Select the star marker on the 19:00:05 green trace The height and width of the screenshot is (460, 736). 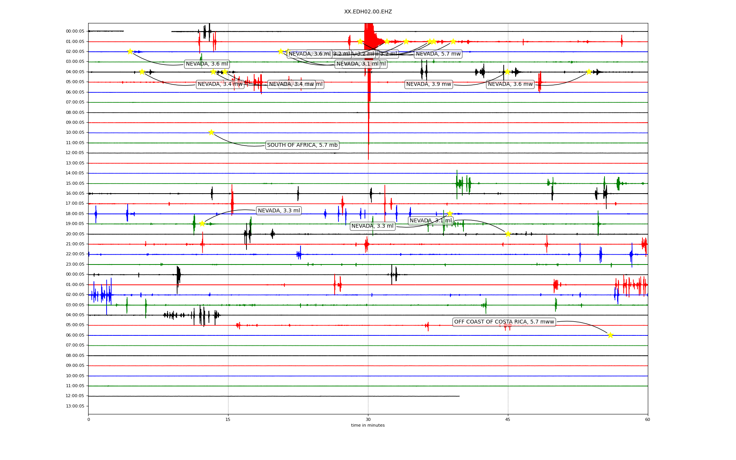tap(202, 224)
